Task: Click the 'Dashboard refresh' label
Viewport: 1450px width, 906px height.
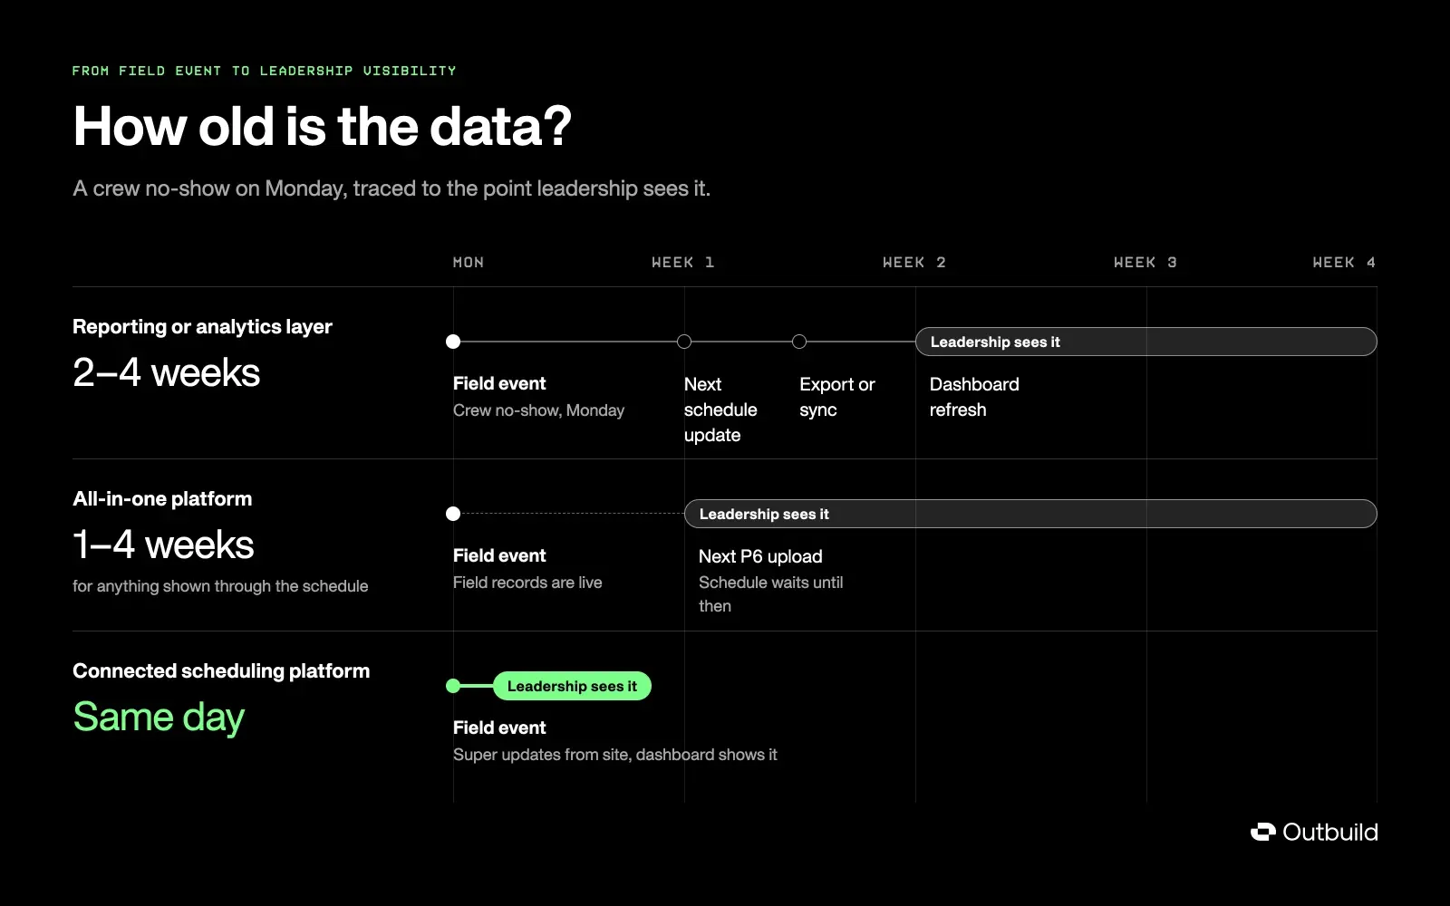Action: (974, 397)
